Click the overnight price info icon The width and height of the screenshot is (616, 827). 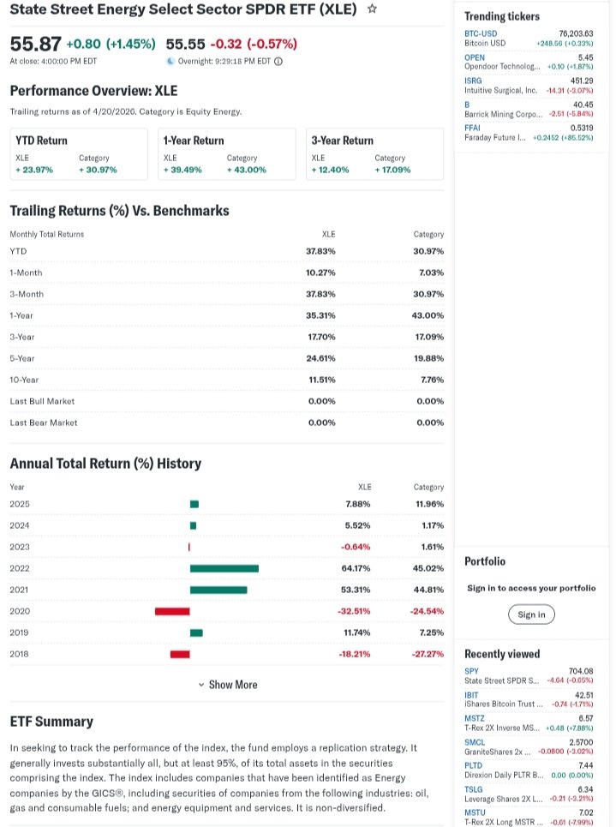click(x=278, y=62)
